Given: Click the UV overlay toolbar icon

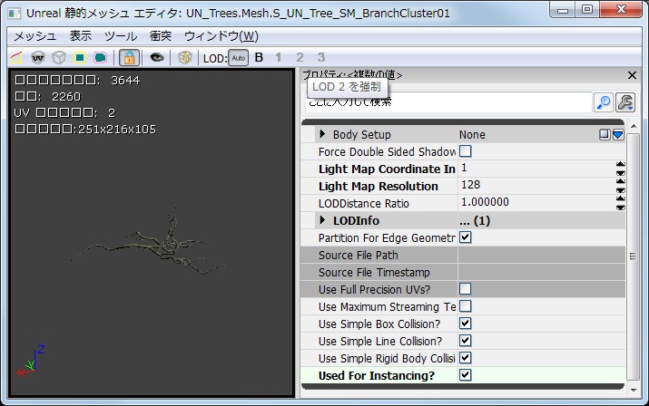Looking at the screenshot, I should 37,57.
